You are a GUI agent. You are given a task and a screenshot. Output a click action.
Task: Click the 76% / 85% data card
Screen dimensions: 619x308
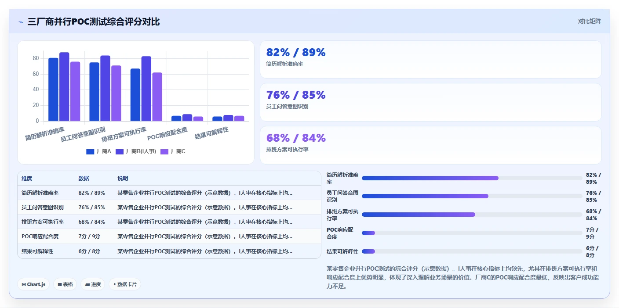tap(430, 102)
